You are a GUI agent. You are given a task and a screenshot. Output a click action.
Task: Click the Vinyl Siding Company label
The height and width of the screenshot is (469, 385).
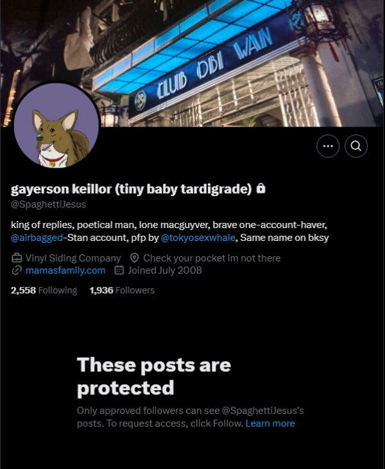click(x=73, y=258)
